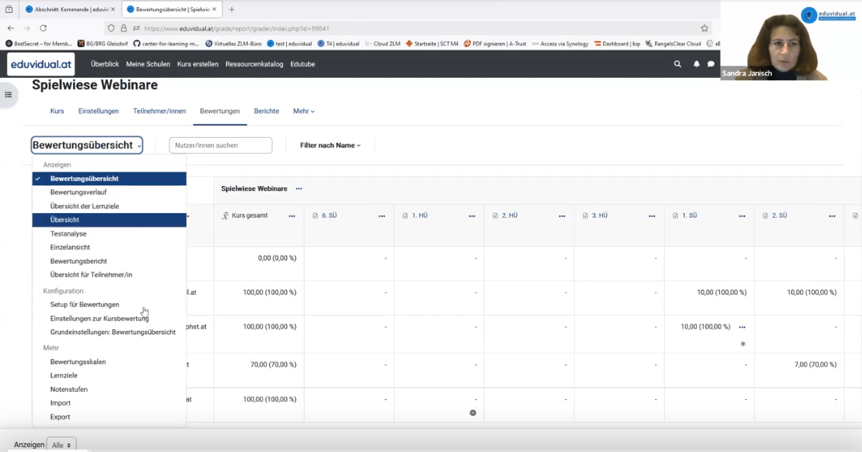Switch to the Teilnehmer/innen tab
Image resolution: width=862 pixels, height=452 pixels.
pyautogui.click(x=160, y=111)
